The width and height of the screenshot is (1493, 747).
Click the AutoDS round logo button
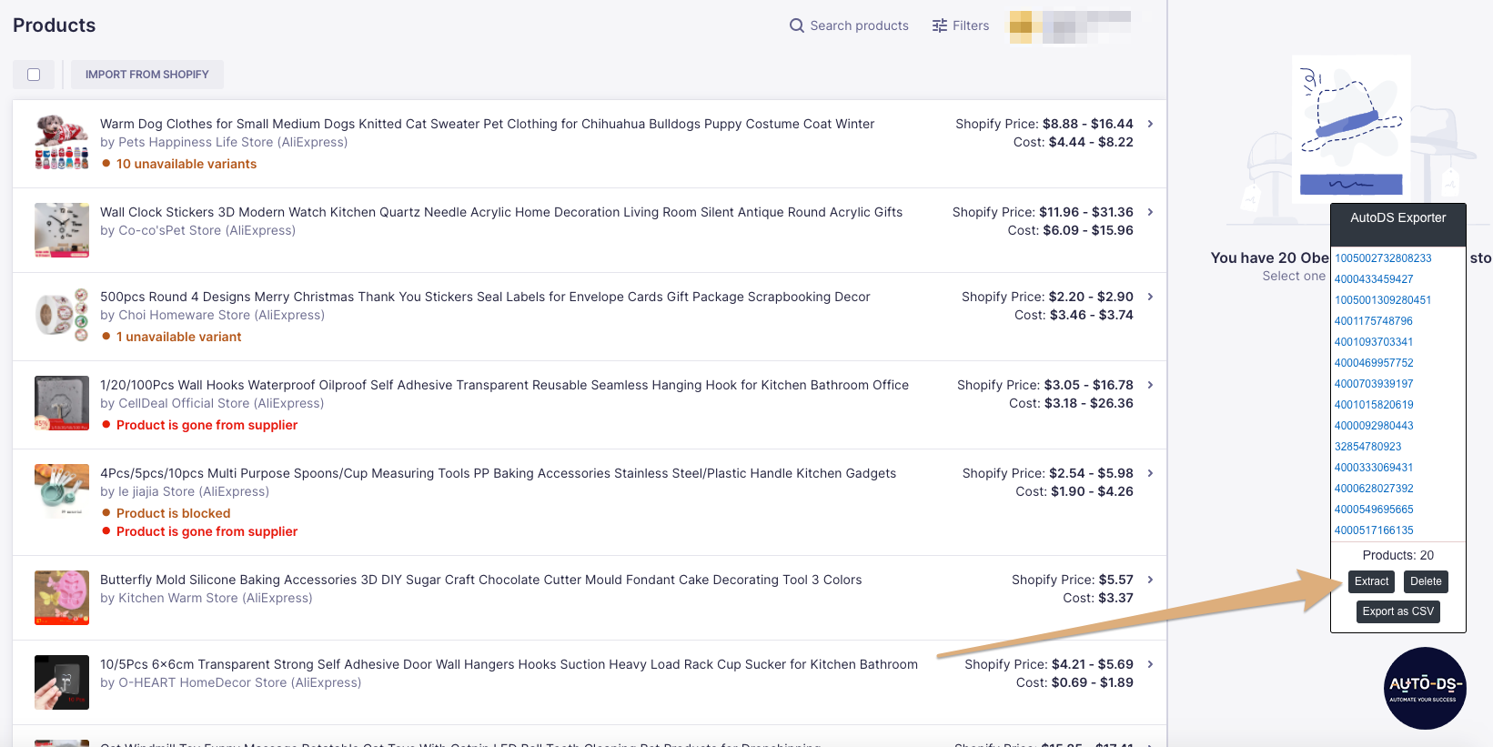point(1425,688)
